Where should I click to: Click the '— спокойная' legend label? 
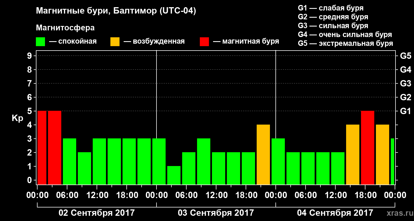[73, 42]
